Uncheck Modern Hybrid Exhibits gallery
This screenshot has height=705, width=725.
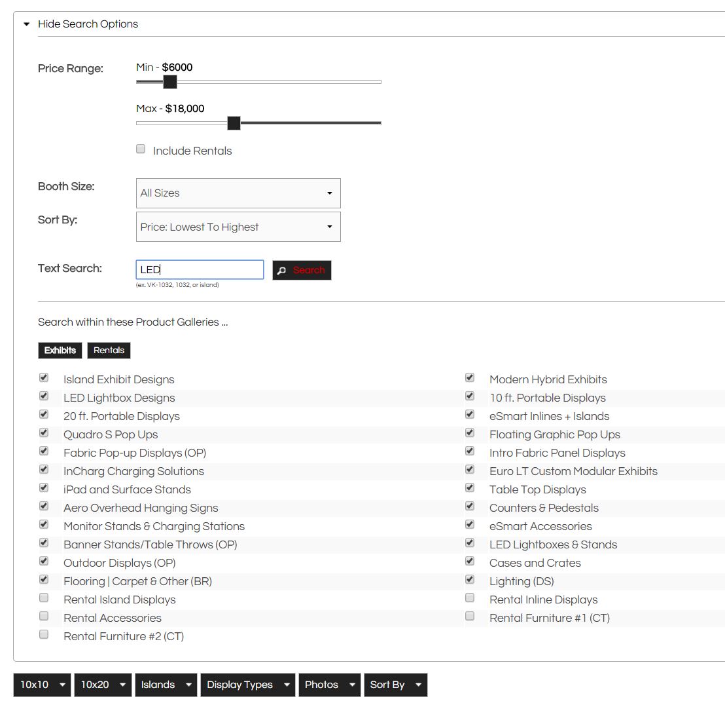[x=469, y=377]
